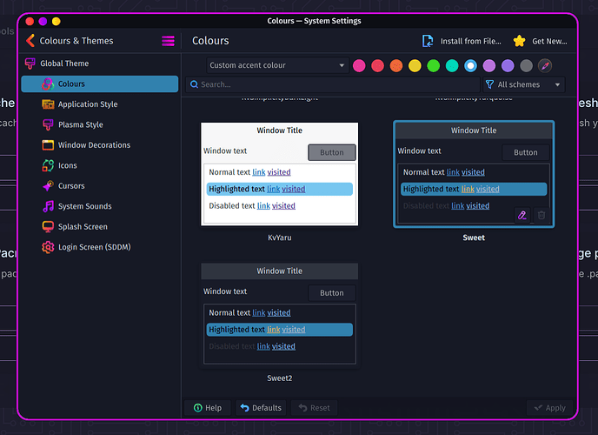This screenshot has height=435, width=598.
Task: Select the blue accent colour radio button
Action: 470,65
